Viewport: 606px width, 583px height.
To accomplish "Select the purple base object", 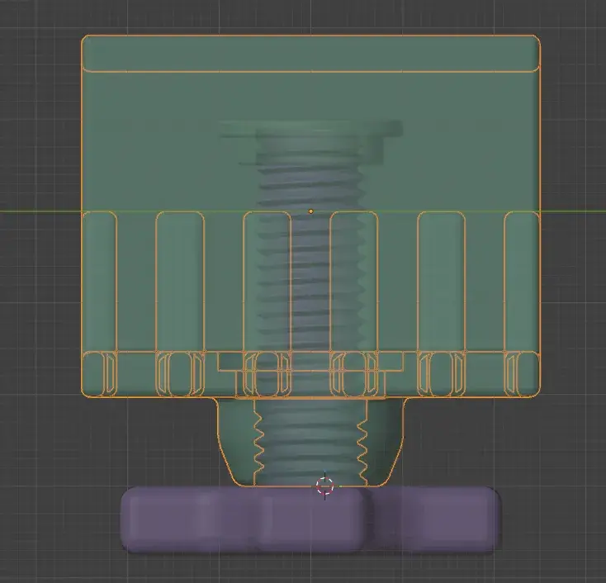I will coord(311,520).
